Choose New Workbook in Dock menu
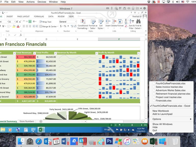The image size is (196, 147). (161, 111)
